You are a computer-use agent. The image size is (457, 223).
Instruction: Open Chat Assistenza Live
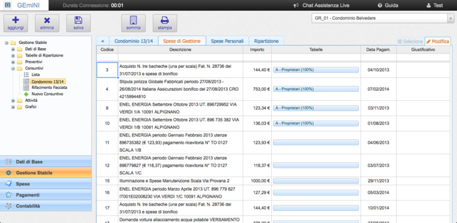pos(322,5)
